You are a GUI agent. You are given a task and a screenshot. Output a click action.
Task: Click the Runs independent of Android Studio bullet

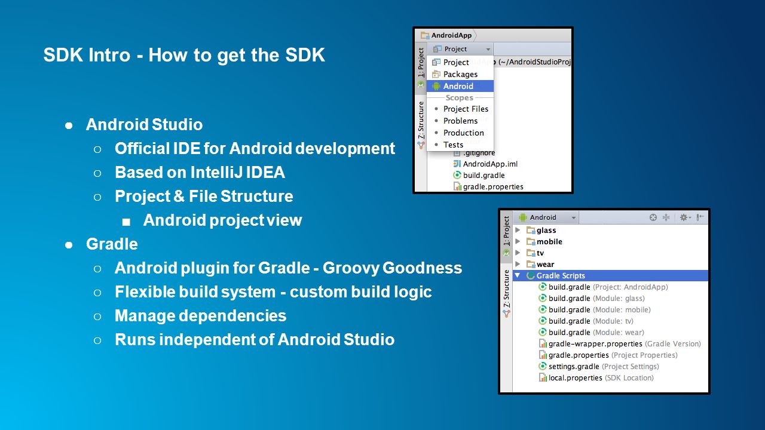[255, 339]
